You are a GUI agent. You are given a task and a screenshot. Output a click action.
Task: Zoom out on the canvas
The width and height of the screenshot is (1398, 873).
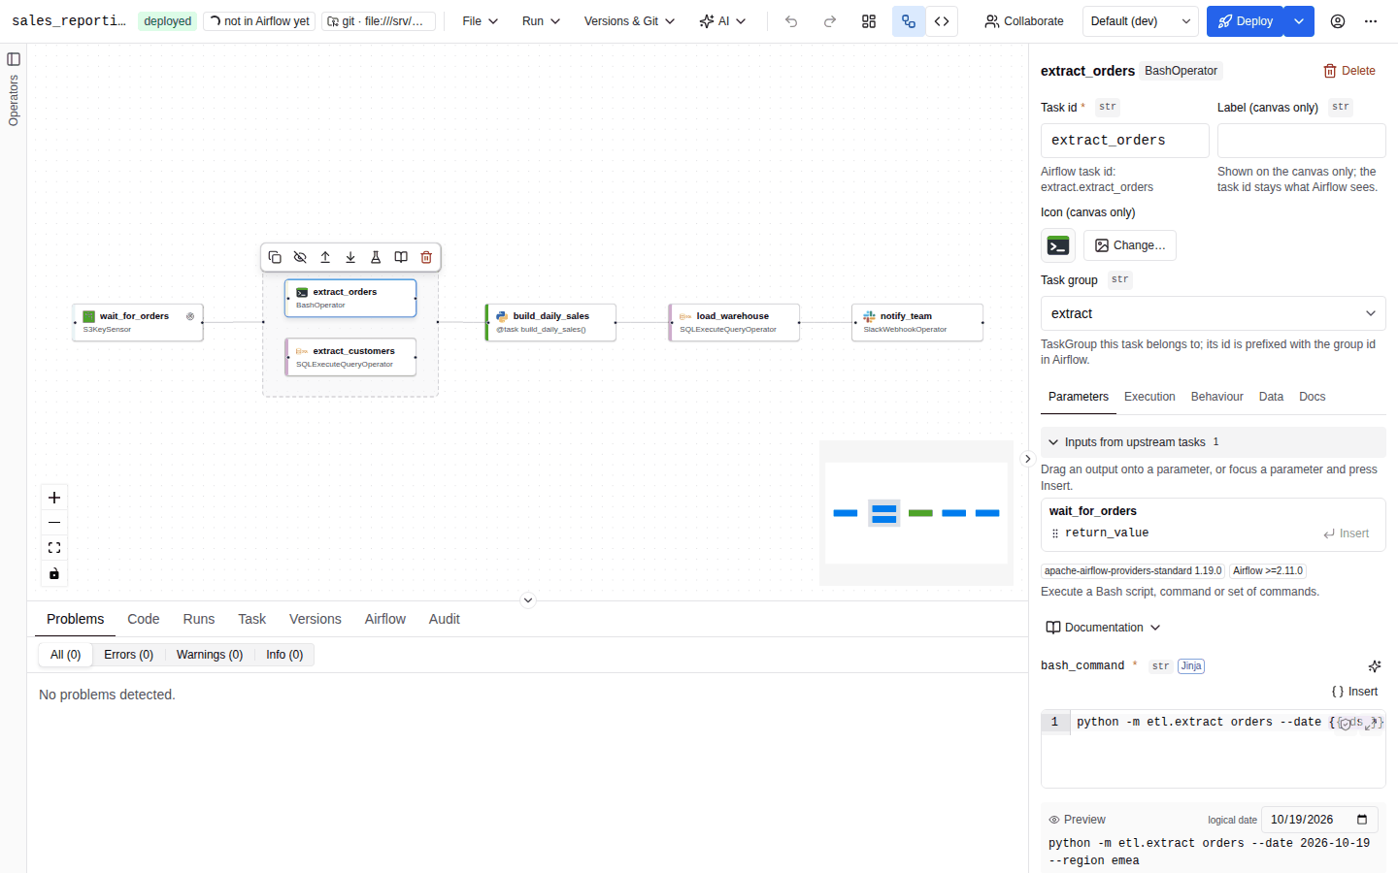(x=54, y=523)
